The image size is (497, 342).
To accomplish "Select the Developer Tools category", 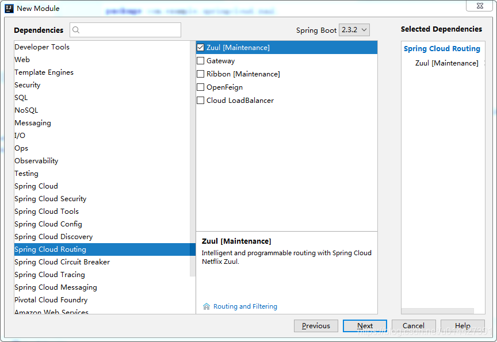I will point(102,47).
